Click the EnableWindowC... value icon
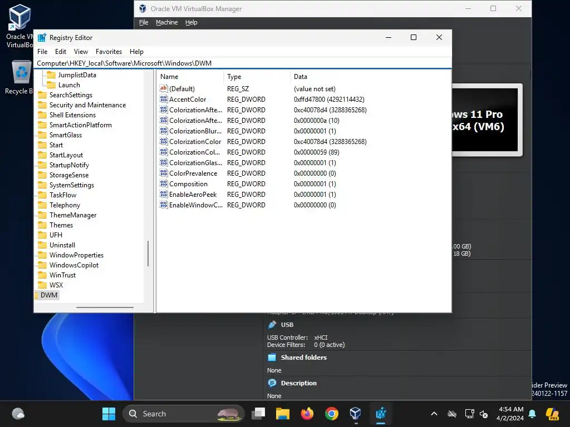This screenshot has width=570, height=427. click(x=164, y=205)
